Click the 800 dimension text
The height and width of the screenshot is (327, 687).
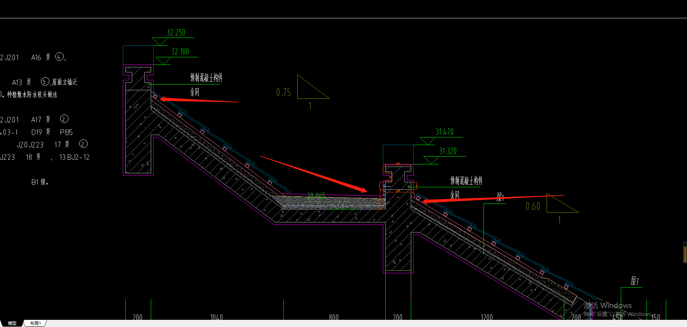coord(333,317)
